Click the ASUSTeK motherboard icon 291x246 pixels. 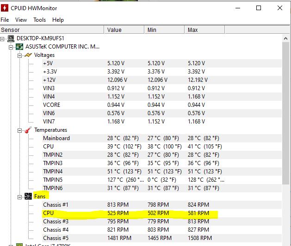(x=19, y=47)
